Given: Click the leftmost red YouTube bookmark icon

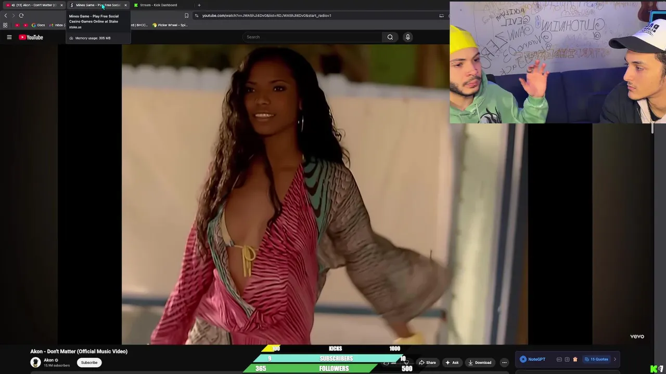Looking at the screenshot, I should click(17, 25).
